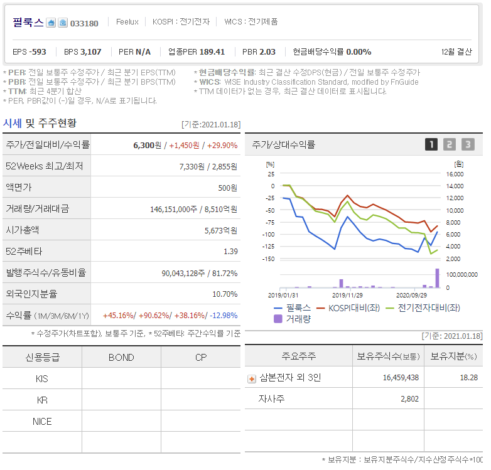Select the -12.98% 1Y return
Viewport: 491px width, 470px height.
pos(224,316)
